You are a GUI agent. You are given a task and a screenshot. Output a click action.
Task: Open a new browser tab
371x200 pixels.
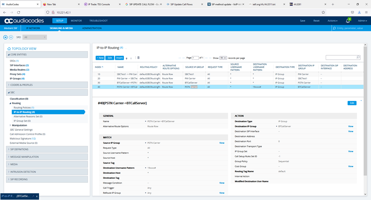point(333,4)
